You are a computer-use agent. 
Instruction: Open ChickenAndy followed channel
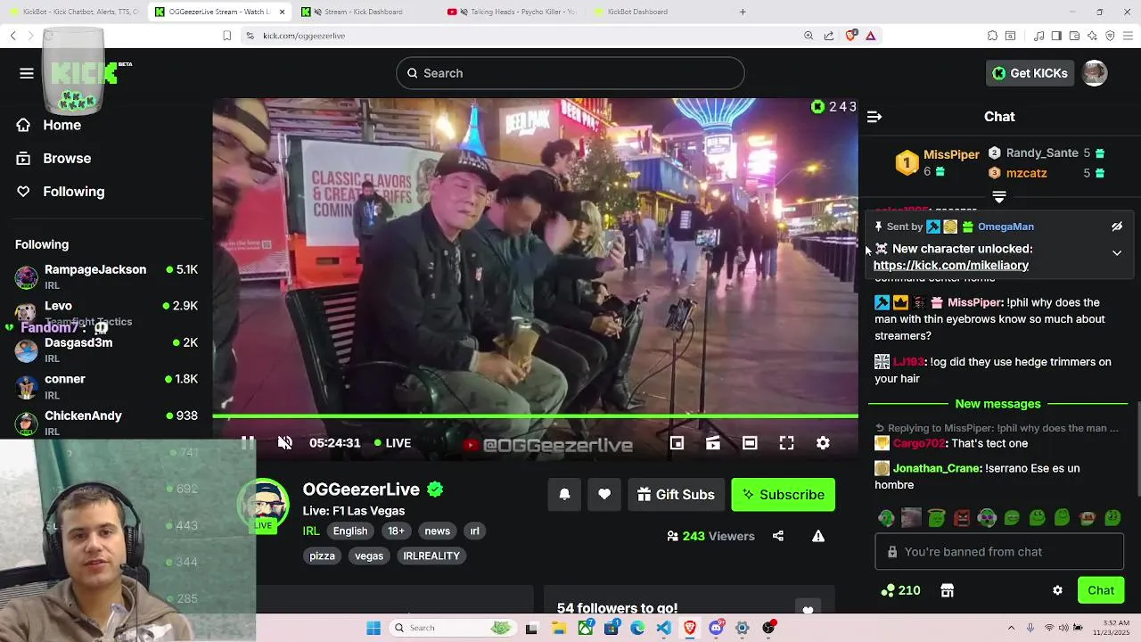tap(106, 423)
